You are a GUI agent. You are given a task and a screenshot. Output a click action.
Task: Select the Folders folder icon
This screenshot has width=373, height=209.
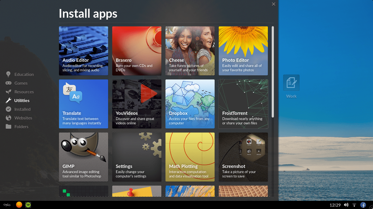(8, 127)
